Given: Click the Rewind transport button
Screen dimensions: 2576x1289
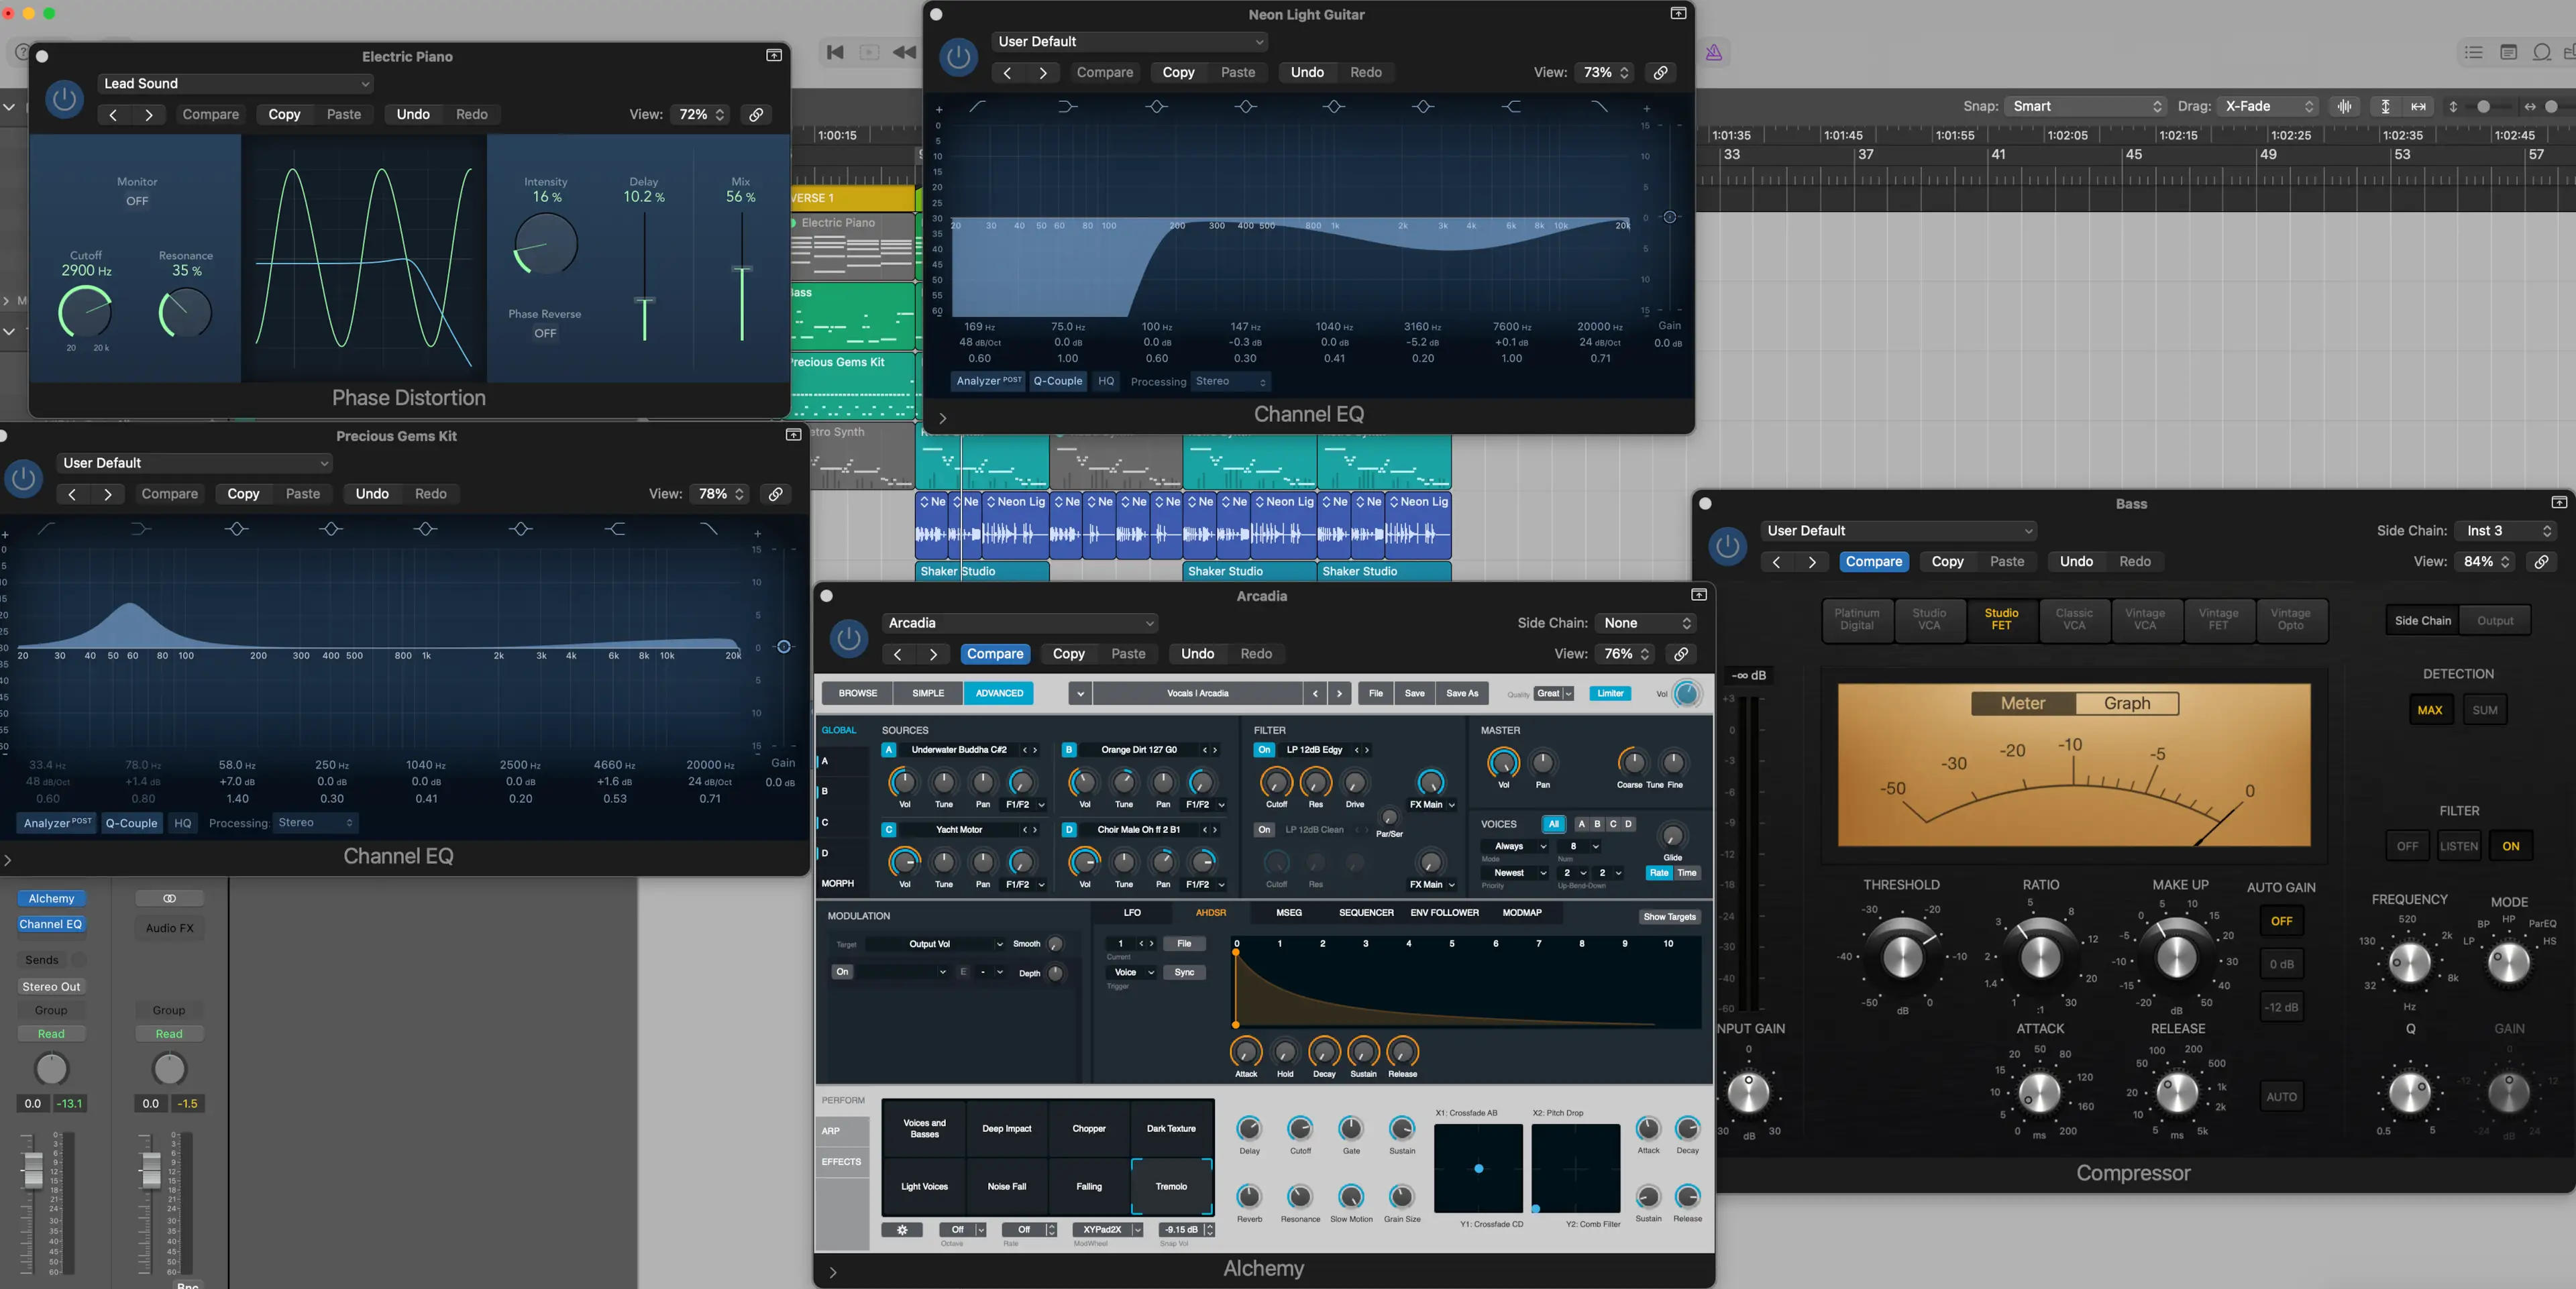Looking at the screenshot, I should [x=904, y=53].
